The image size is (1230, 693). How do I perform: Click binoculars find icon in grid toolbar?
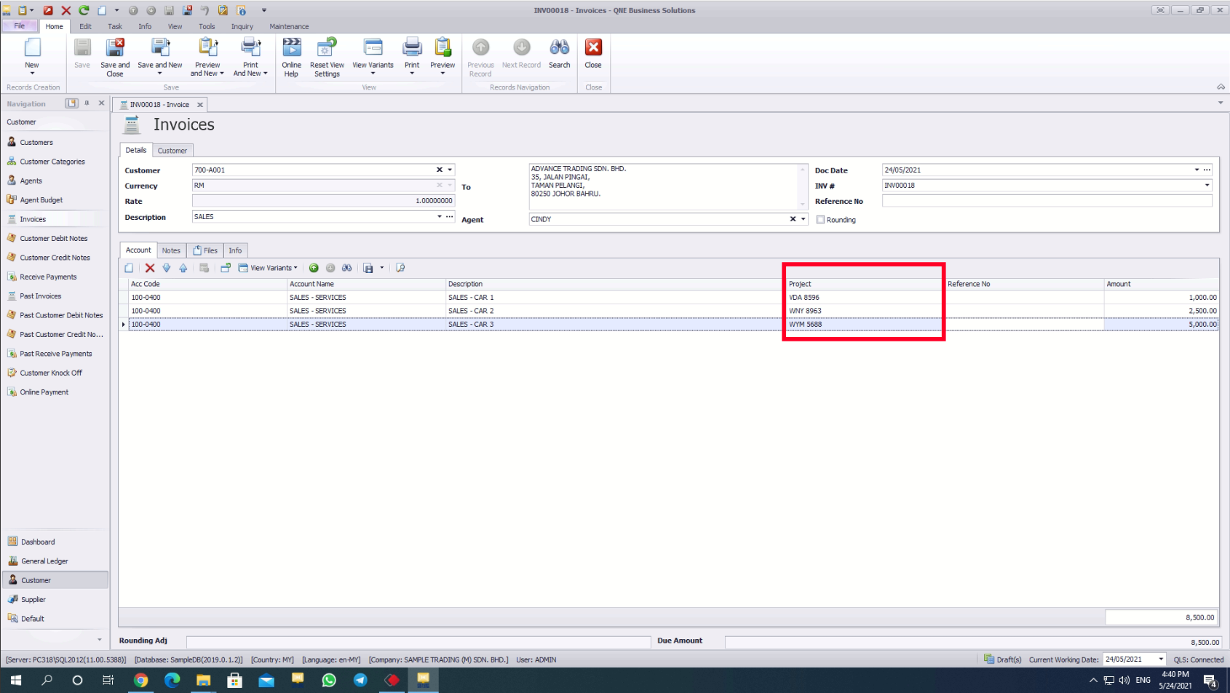click(x=347, y=268)
